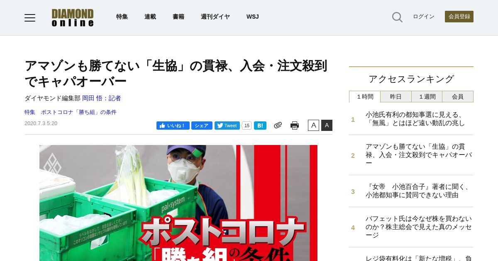Open the 書籍 menu item

178,17
